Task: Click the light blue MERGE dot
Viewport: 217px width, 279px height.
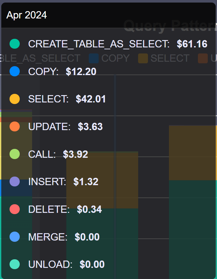Action: point(14,237)
